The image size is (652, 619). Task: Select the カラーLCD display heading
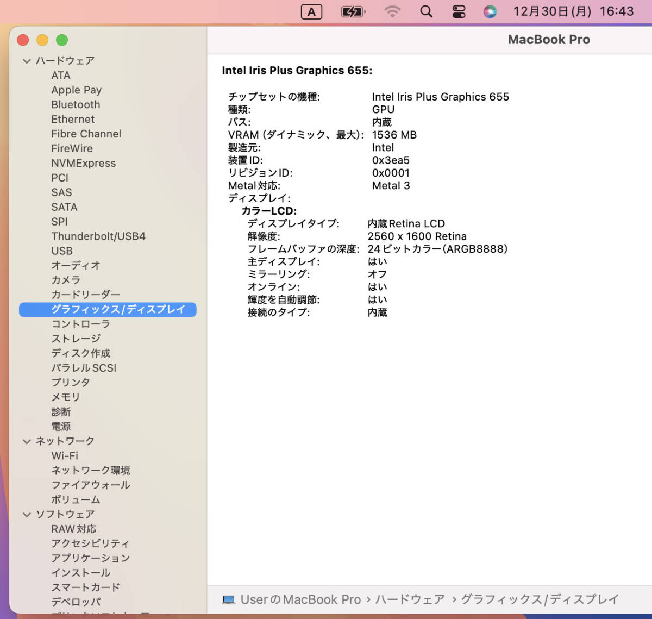pos(269,211)
